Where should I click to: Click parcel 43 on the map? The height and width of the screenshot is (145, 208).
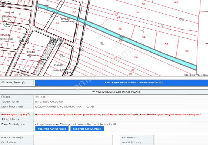(176, 2)
